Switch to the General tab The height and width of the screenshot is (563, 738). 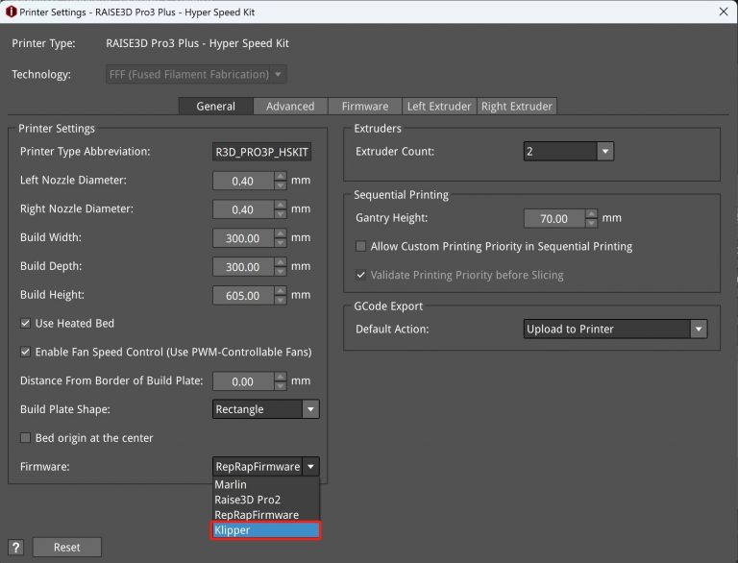click(x=215, y=107)
